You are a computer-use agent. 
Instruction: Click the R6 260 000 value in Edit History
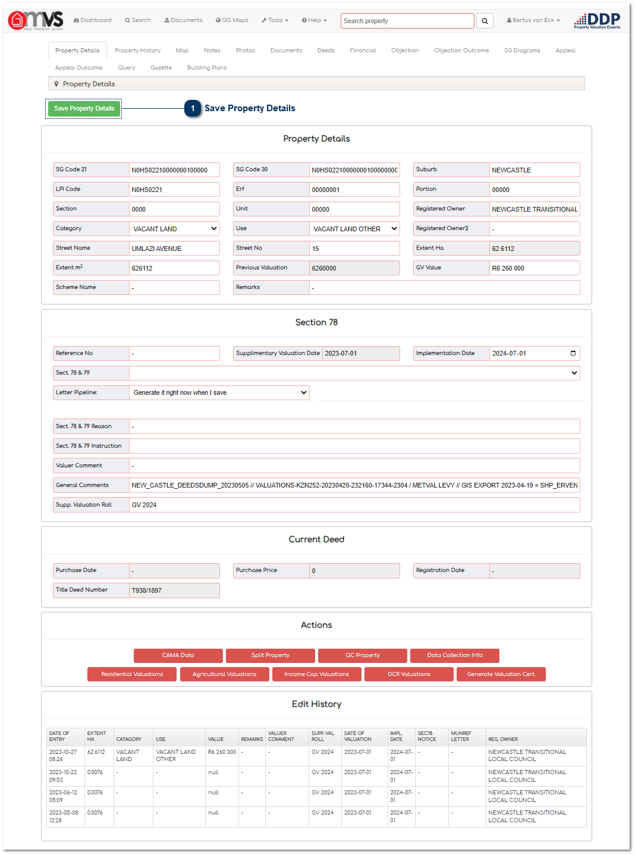[222, 752]
